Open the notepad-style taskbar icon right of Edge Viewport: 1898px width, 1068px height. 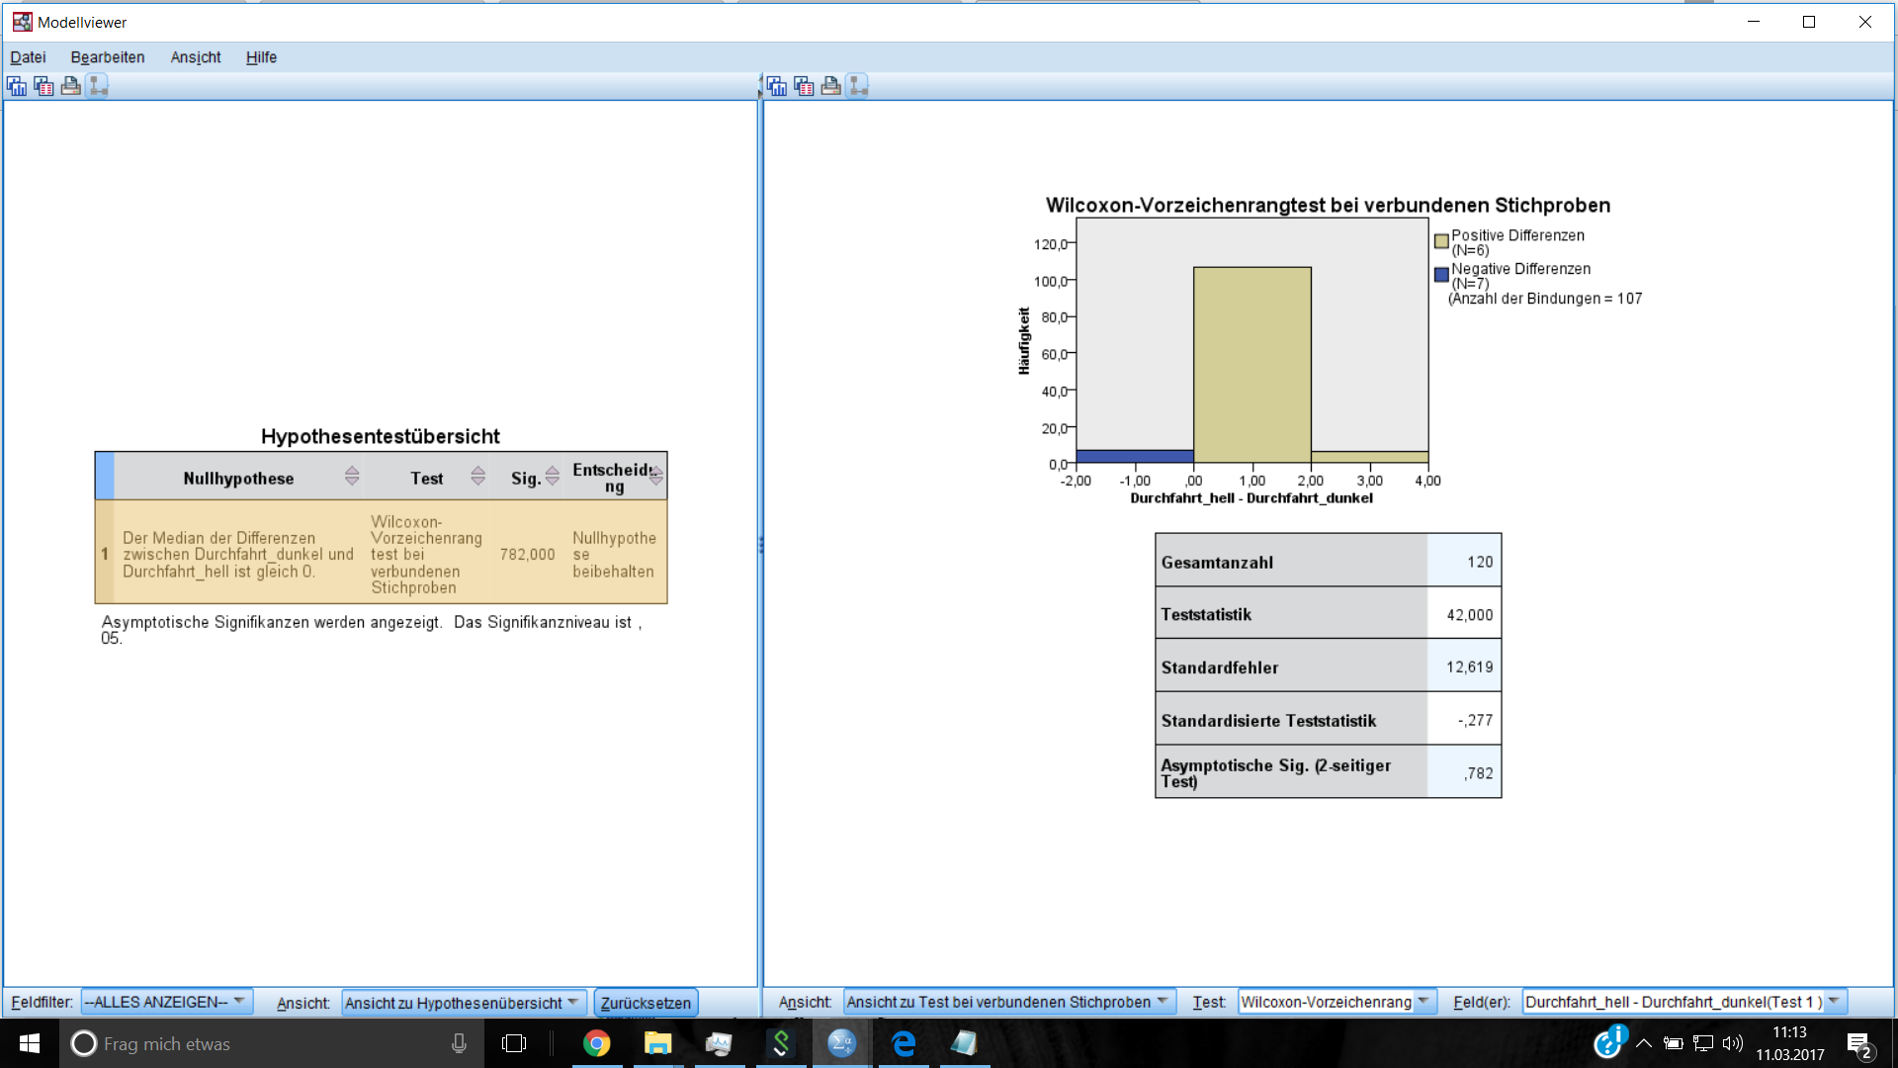pos(965,1043)
